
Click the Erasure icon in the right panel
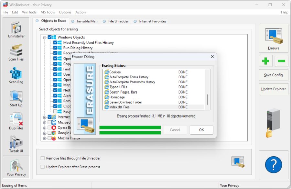[x=273, y=38]
